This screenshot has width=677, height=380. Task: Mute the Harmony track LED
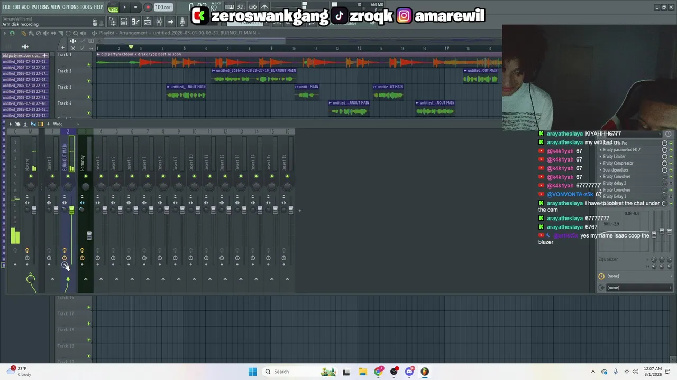click(85, 176)
